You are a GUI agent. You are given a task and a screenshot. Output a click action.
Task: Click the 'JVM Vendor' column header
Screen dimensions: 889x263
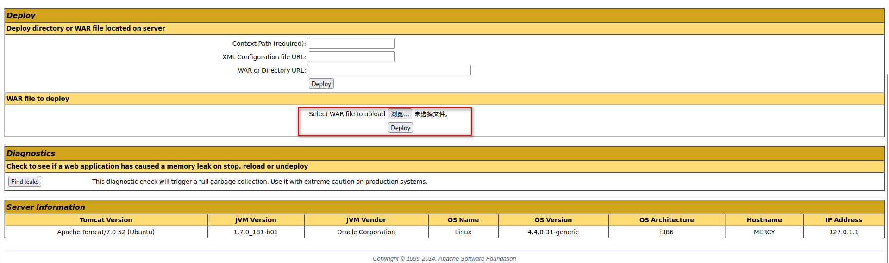(366, 220)
